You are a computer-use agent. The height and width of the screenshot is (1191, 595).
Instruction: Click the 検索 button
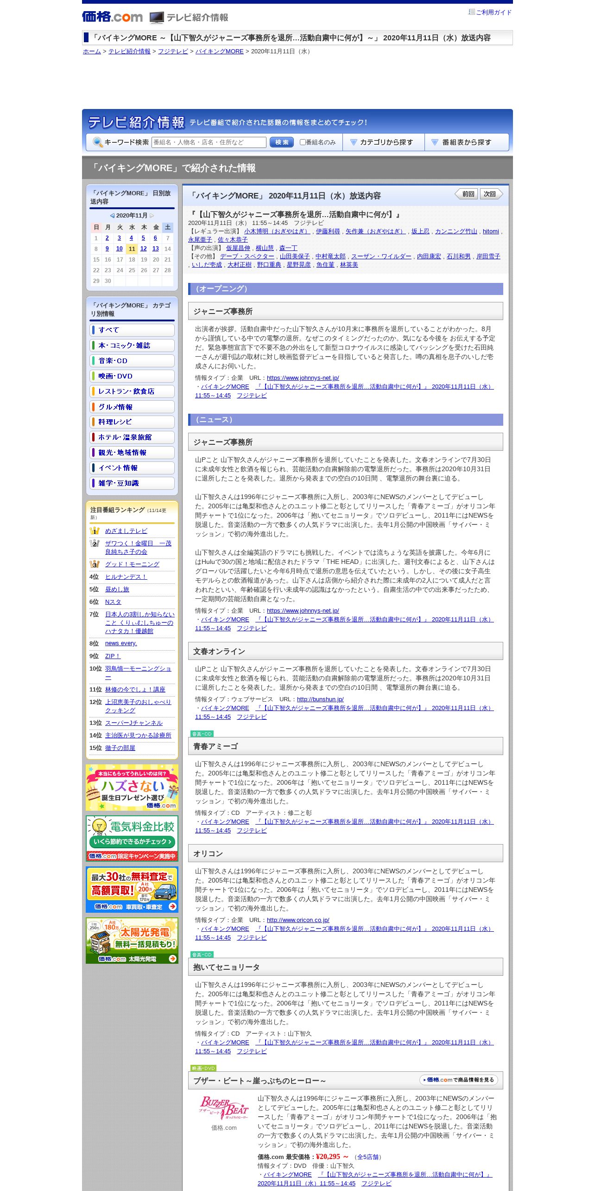282,142
